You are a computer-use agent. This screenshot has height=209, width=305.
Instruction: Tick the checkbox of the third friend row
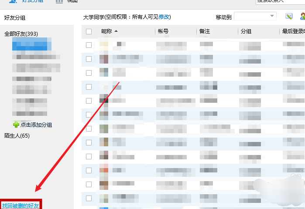(89, 73)
